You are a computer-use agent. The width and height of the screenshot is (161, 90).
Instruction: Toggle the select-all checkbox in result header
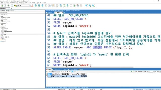pyautogui.click(x=47, y=74)
